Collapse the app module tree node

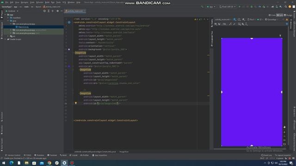[6, 15]
